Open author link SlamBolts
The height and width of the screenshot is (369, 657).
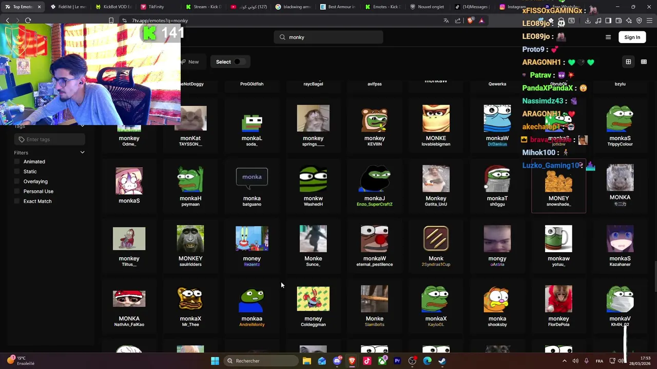coord(374,325)
